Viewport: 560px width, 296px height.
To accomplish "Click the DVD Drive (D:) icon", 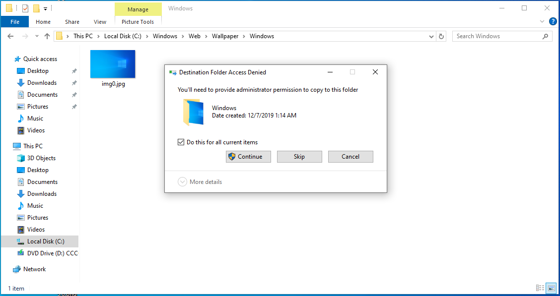I will [x=21, y=253].
